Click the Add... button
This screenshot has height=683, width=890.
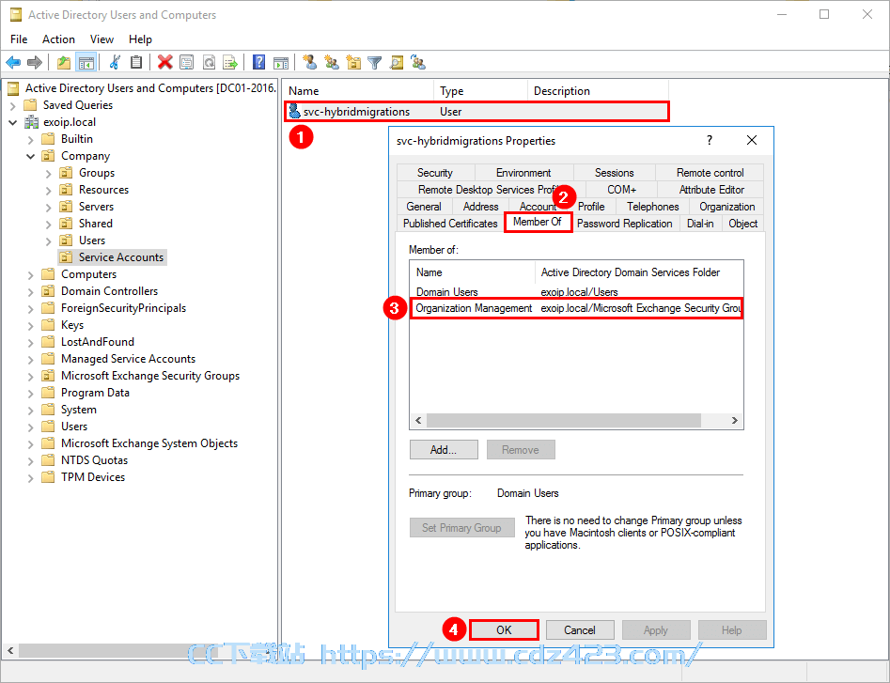pos(444,450)
